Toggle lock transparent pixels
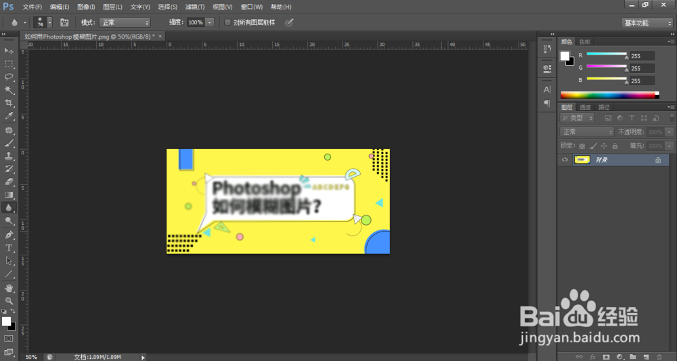Viewport: 677px width, 361px height. click(x=582, y=146)
